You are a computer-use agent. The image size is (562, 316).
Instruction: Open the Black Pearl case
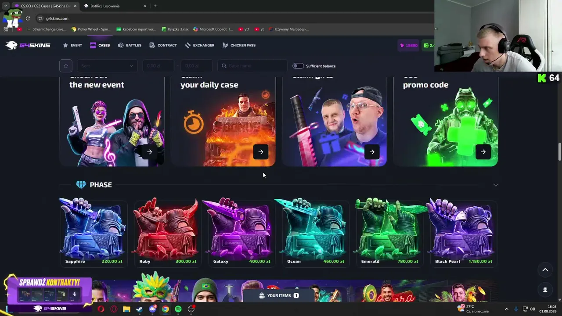point(464,232)
